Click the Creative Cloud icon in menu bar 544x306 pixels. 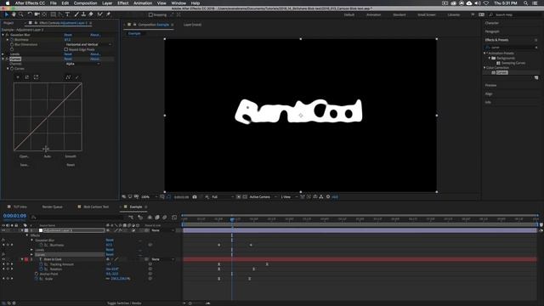click(x=469, y=3)
